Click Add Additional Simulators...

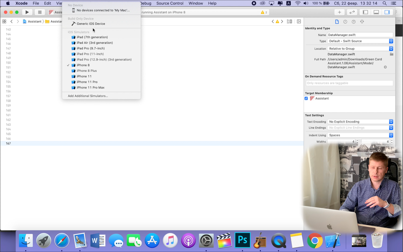[101, 96]
